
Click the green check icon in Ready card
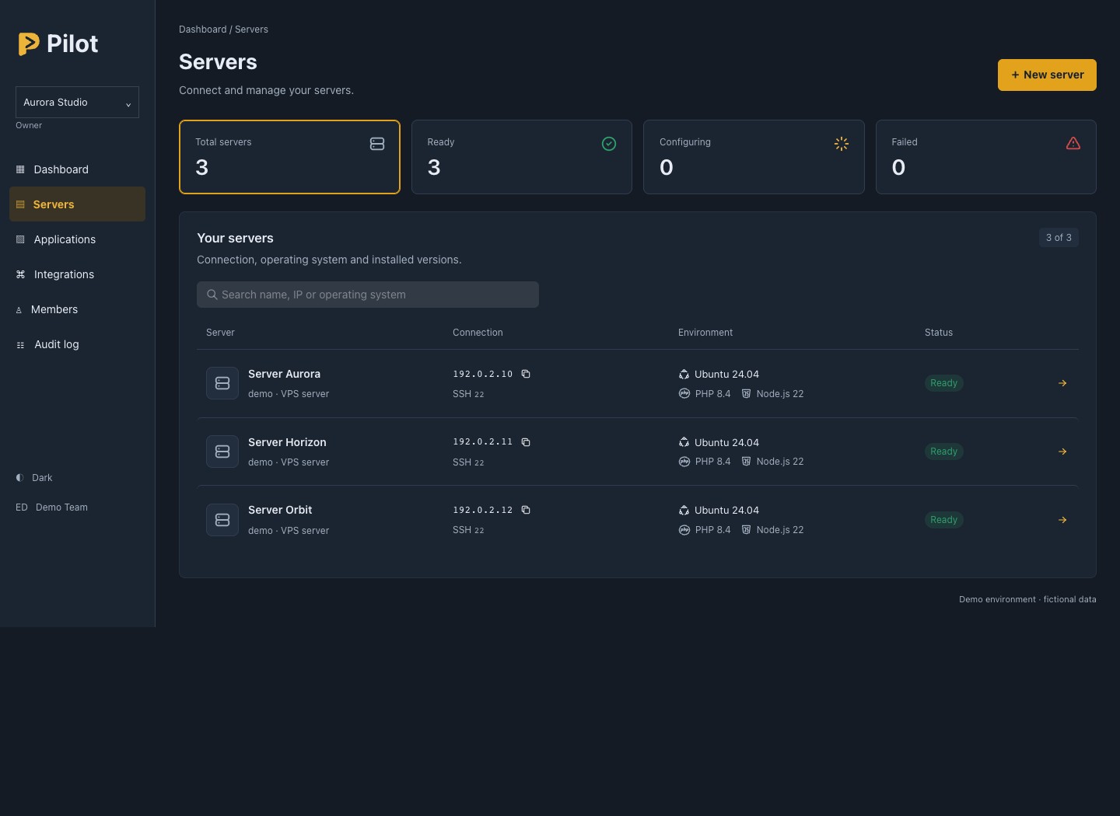tap(609, 144)
